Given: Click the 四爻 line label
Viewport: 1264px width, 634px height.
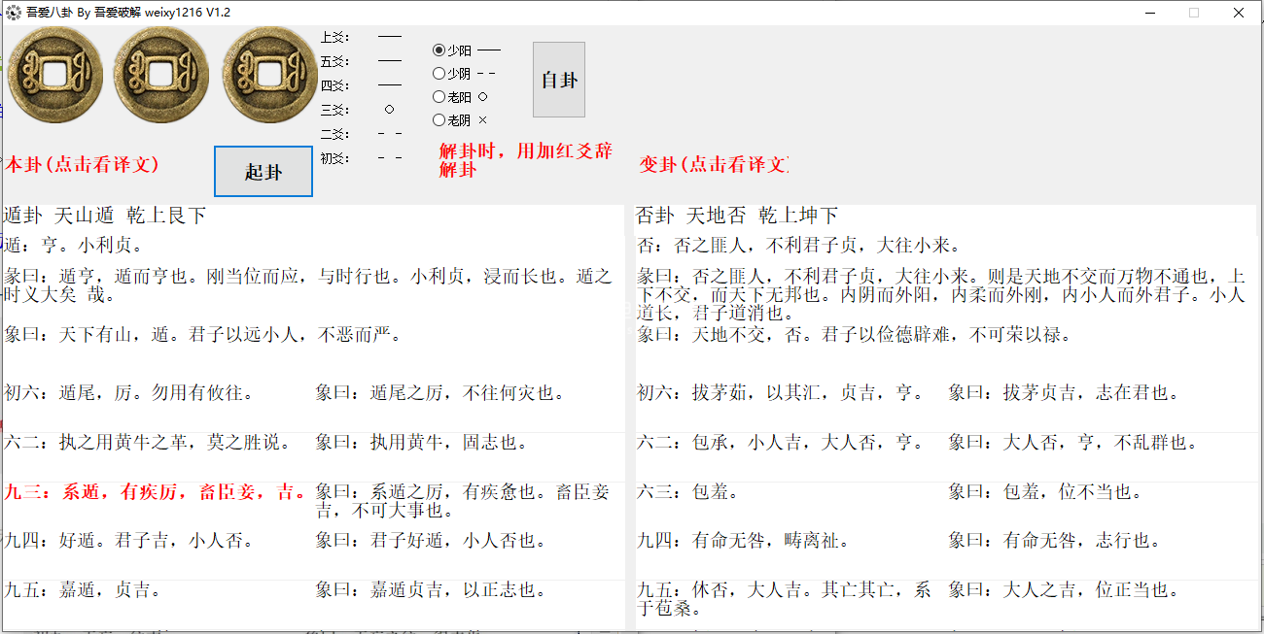Looking at the screenshot, I should pyautogui.click(x=334, y=85).
